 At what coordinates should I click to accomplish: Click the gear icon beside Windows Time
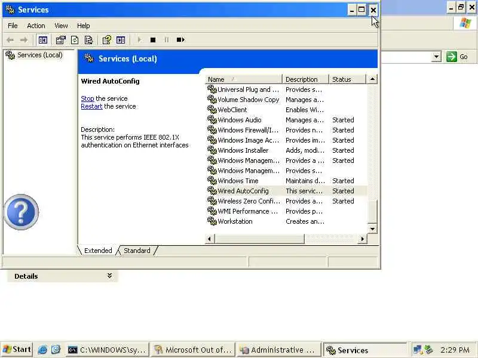[x=212, y=181]
